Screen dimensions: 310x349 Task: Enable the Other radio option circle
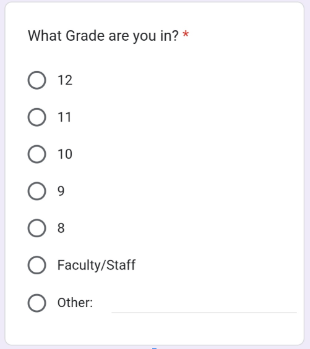tap(37, 303)
